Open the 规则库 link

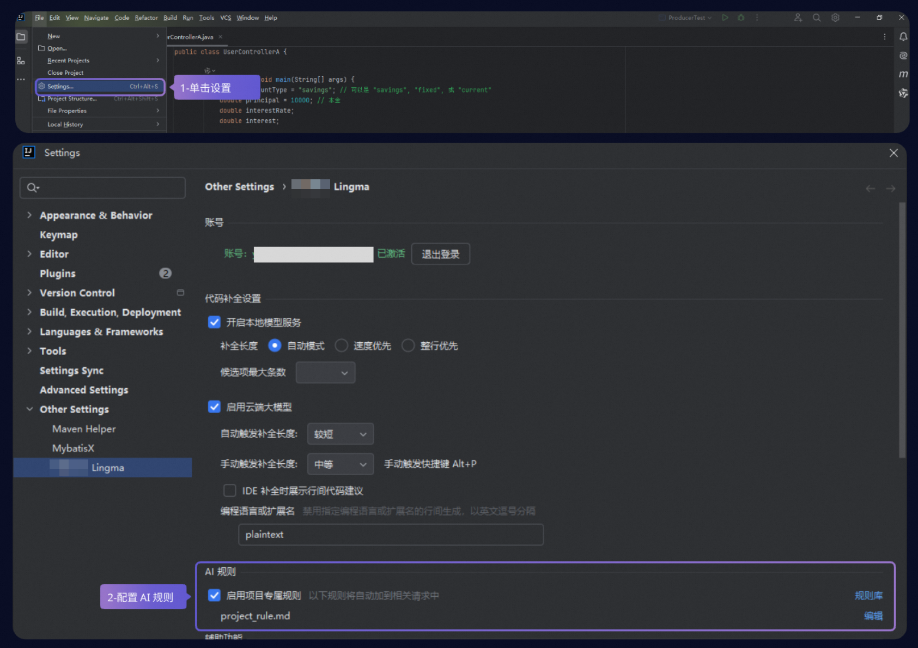pos(868,596)
